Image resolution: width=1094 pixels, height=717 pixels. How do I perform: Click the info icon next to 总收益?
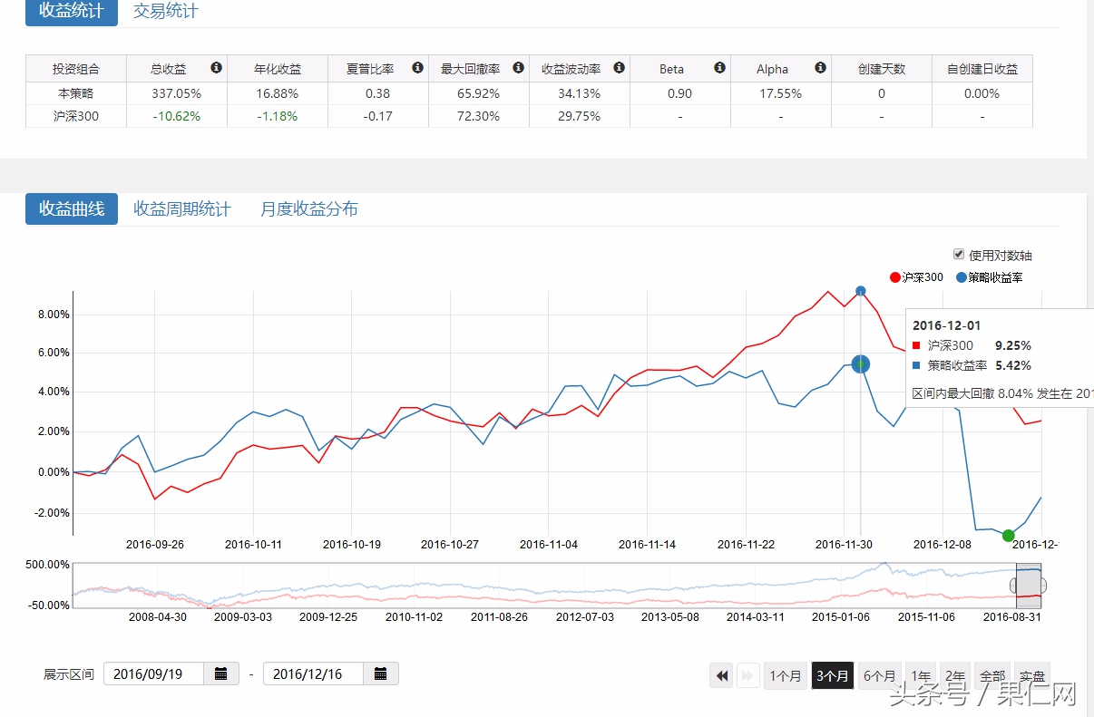pyautogui.click(x=216, y=68)
